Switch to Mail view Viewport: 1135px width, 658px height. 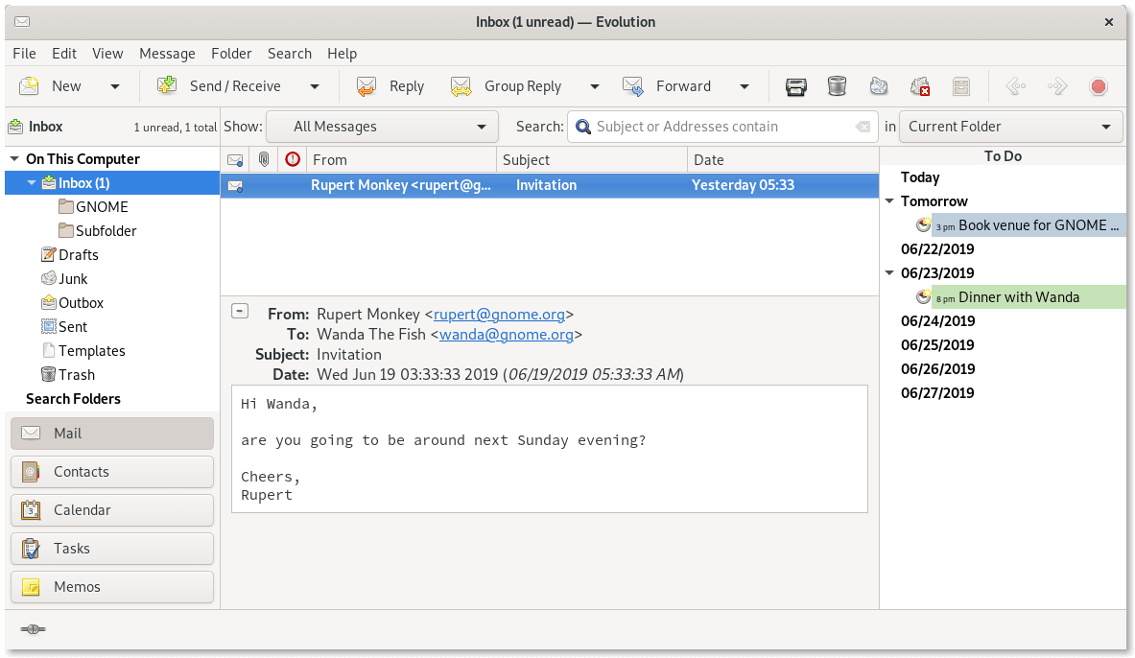point(112,434)
